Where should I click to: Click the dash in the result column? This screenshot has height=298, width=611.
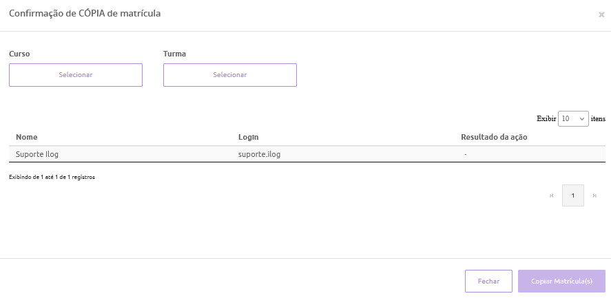coord(466,154)
